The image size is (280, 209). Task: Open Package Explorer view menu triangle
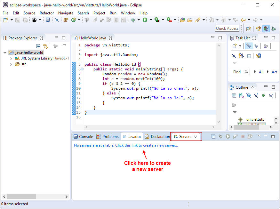(65, 45)
